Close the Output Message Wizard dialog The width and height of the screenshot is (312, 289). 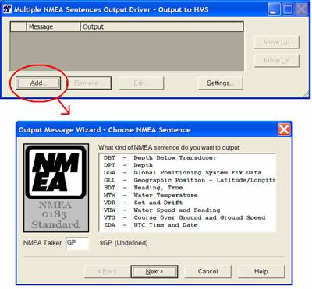pyautogui.click(x=284, y=129)
